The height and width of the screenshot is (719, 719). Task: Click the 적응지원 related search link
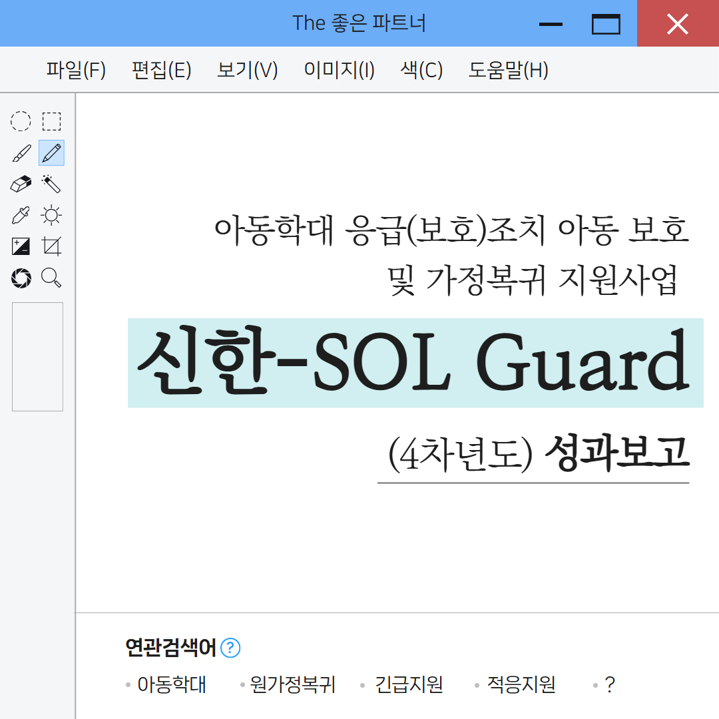[x=521, y=684]
